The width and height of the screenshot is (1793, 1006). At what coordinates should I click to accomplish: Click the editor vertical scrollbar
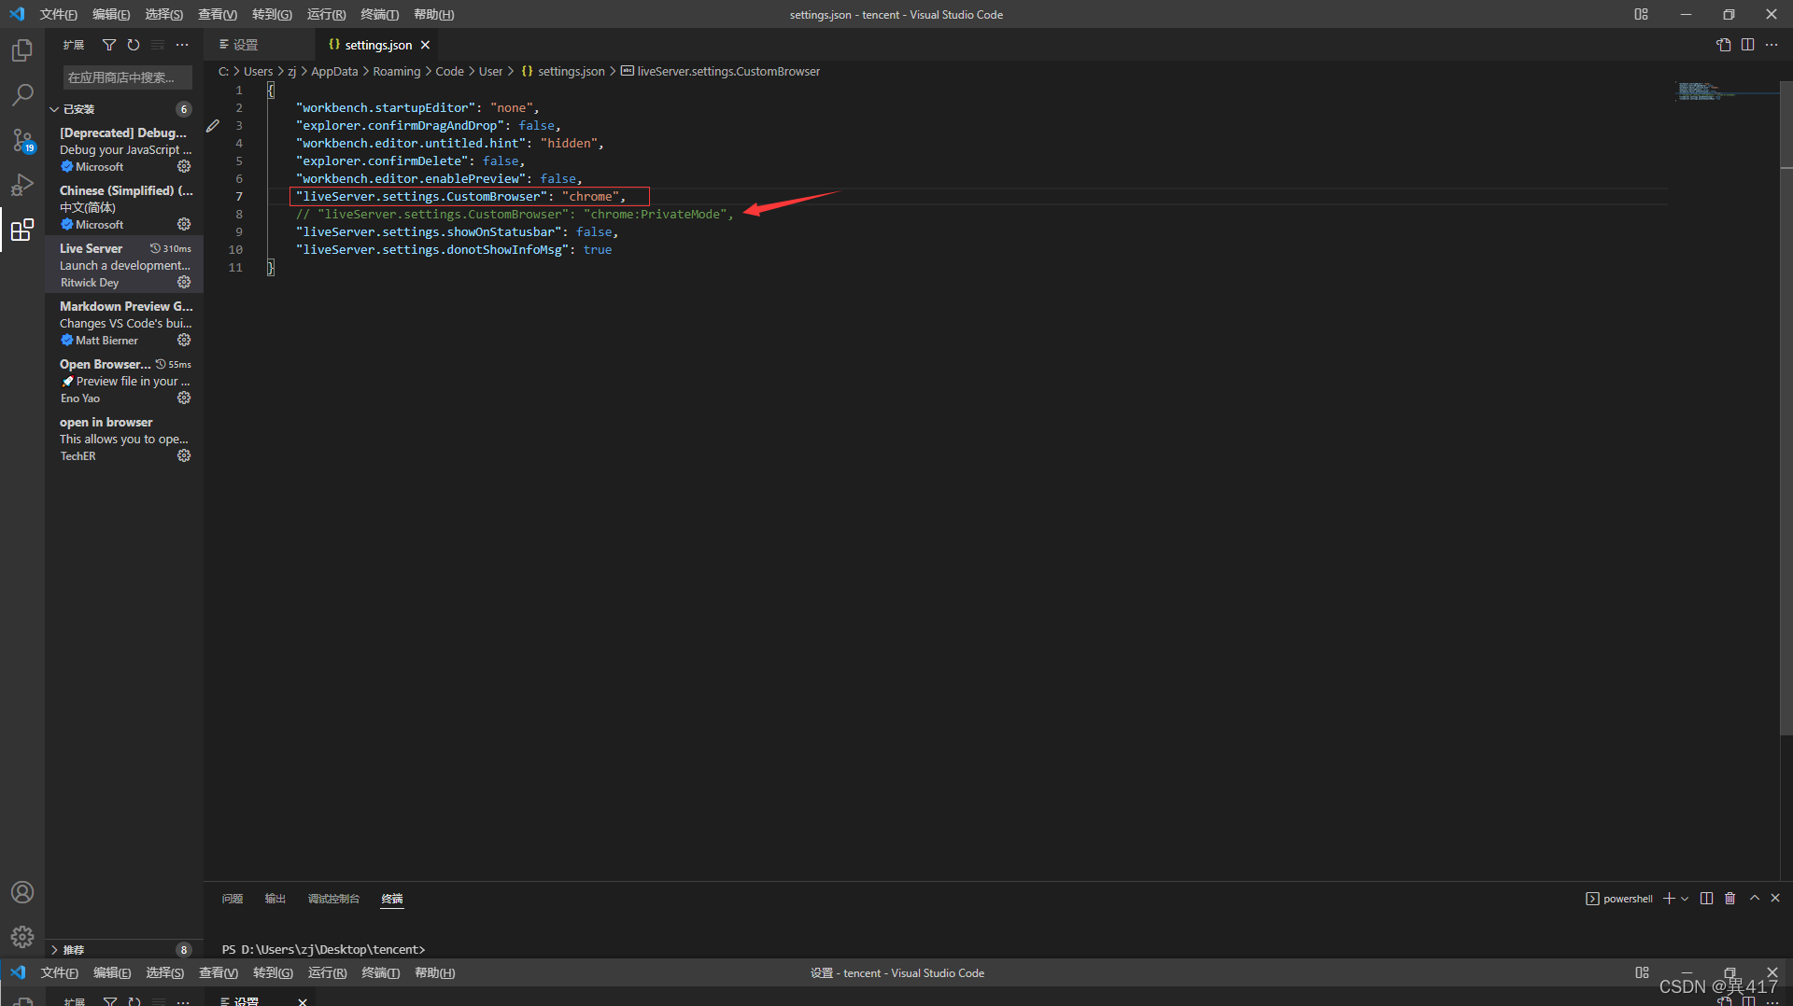pyautogui.click(x=1786, y=408)
